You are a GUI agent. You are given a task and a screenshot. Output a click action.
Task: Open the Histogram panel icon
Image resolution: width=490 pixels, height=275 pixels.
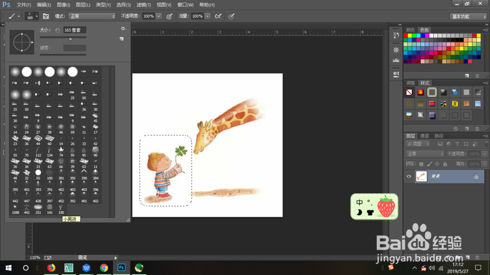pos(396,60)
